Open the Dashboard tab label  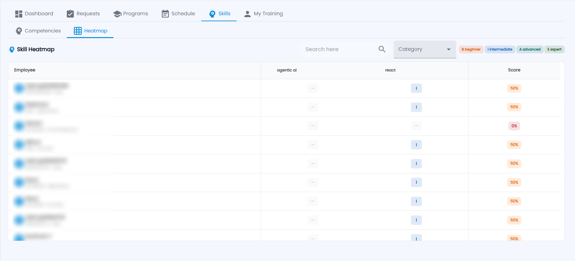(x=39, y=13)
